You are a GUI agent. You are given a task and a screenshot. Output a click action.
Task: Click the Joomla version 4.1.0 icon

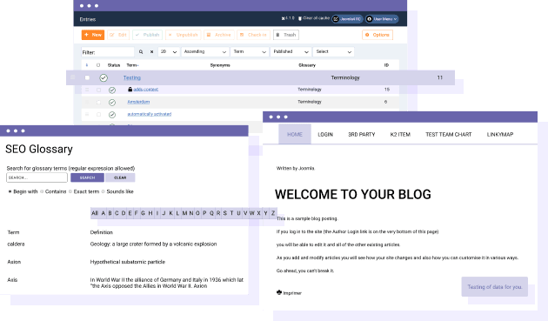click(283, 18)
